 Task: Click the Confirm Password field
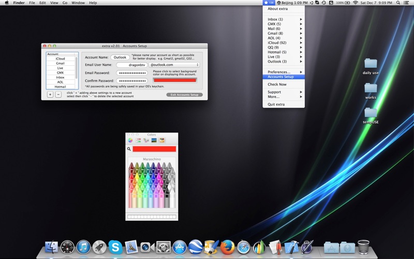pyautogui.click(x=132, y=81)
